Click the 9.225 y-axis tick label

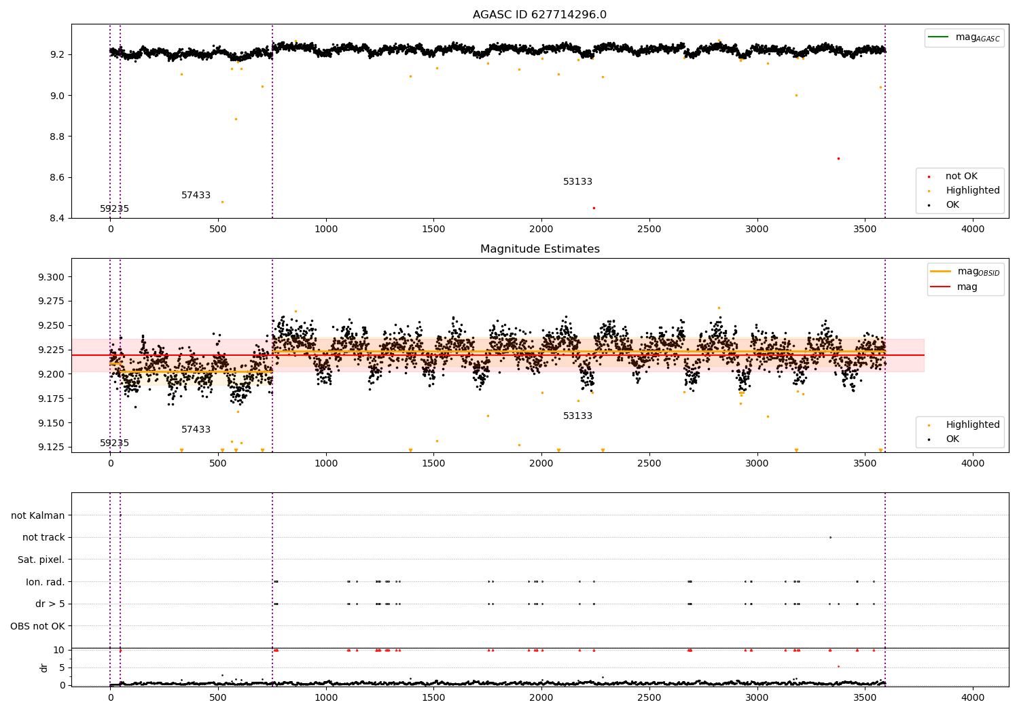pos(51,350)
